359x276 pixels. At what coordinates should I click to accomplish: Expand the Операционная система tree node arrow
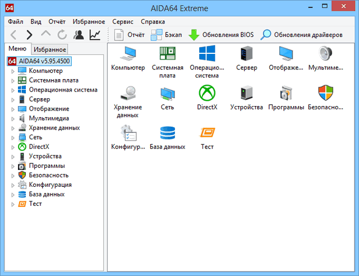coord(13,90)
